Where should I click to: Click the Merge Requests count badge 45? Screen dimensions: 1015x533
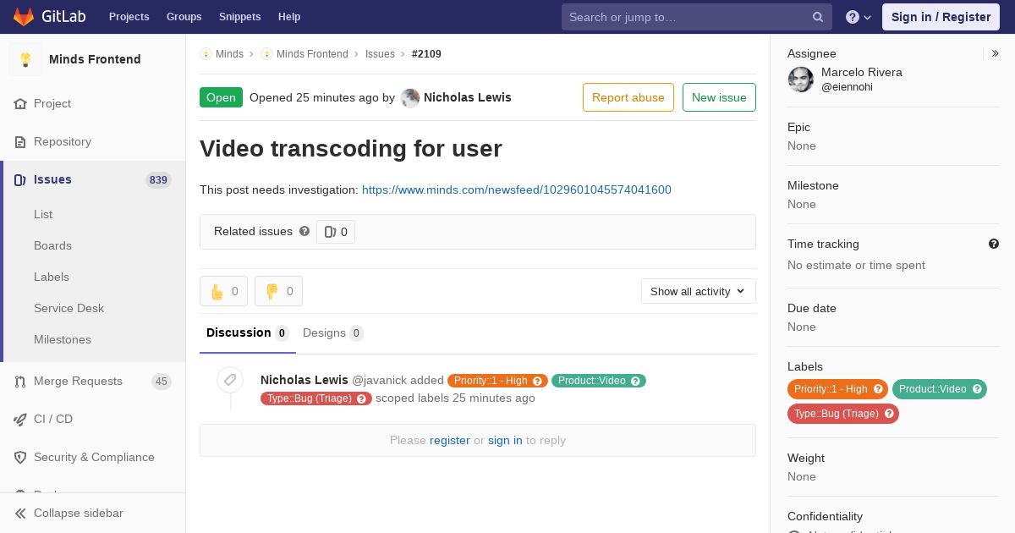point(161,382)
